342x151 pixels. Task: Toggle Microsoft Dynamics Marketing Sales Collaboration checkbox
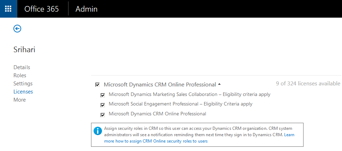(x=103, y=95)
